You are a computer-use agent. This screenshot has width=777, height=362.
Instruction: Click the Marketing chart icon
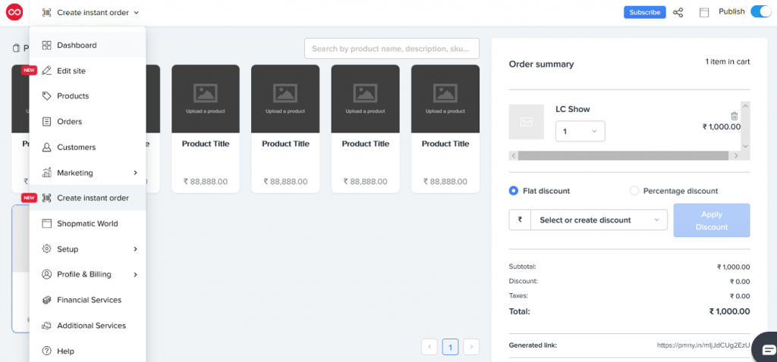46,173
